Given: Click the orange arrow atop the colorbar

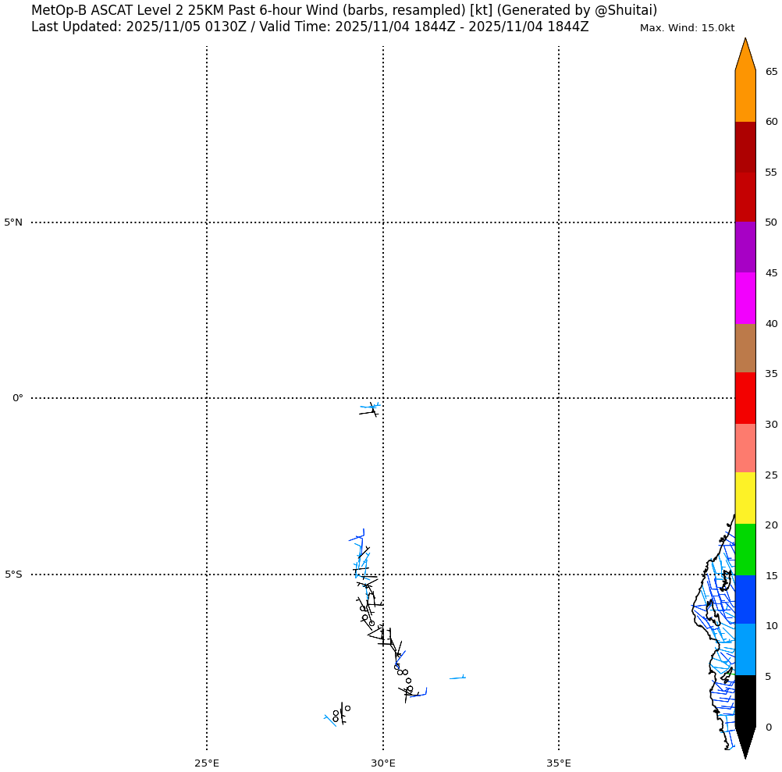Looking at the screenshot, I should [745, 56].
